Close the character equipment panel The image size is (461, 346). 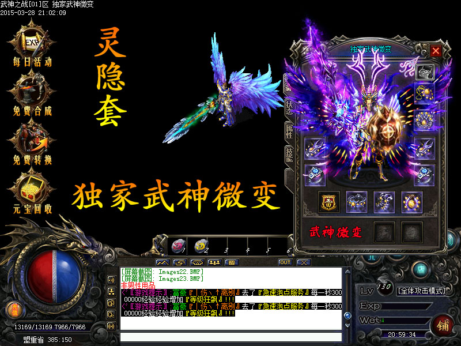pyautogui.click(x=436, y=51)
